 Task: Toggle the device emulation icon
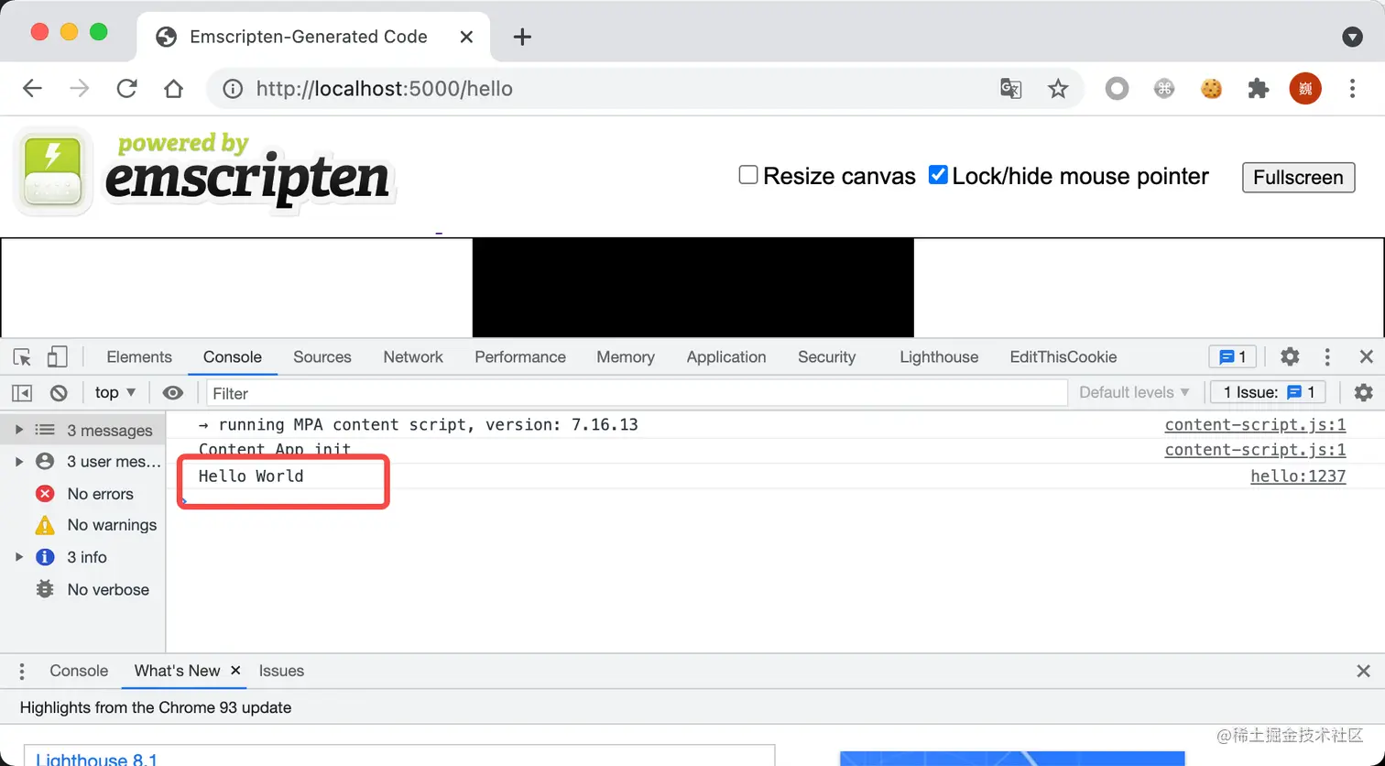(x=57, y=356)
